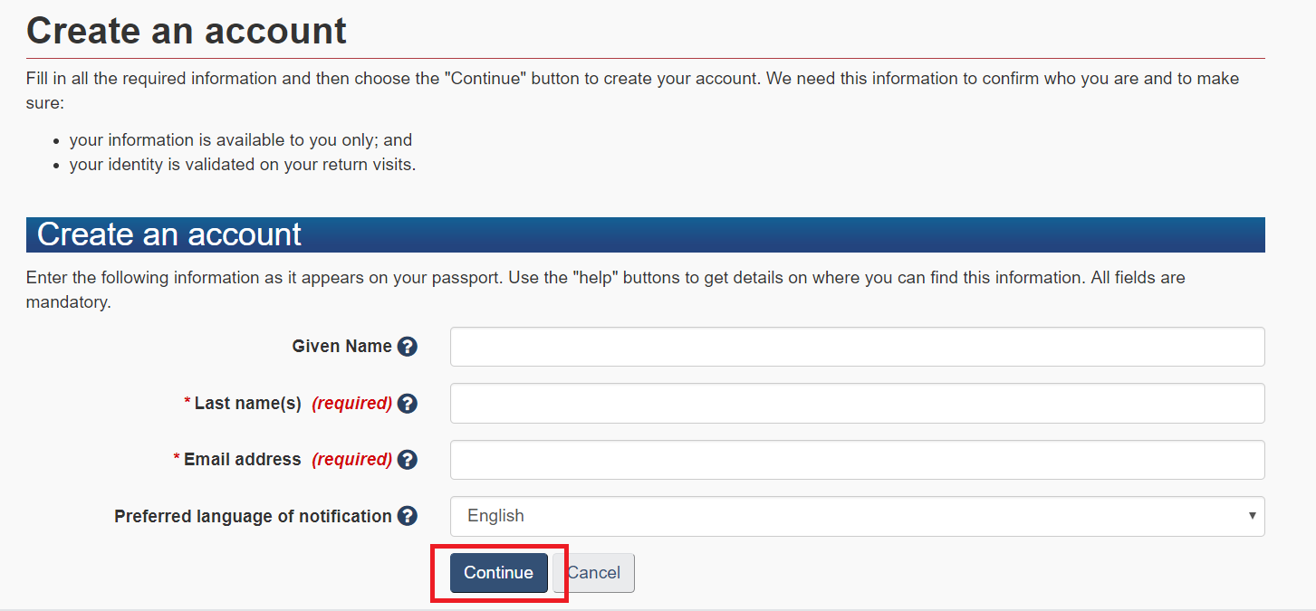Click the "Email address" label text

[242, 460]
